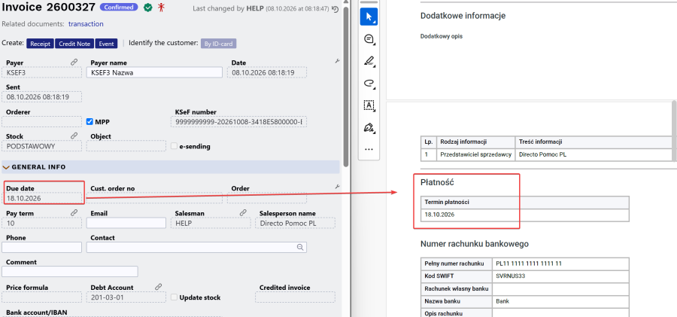677x317 pixels.
Task: Click the Event create button
Action: tap(106, 44)
